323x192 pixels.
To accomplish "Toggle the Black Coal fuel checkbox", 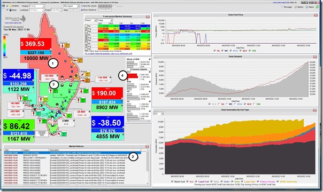I will click(x=172, y=181).
